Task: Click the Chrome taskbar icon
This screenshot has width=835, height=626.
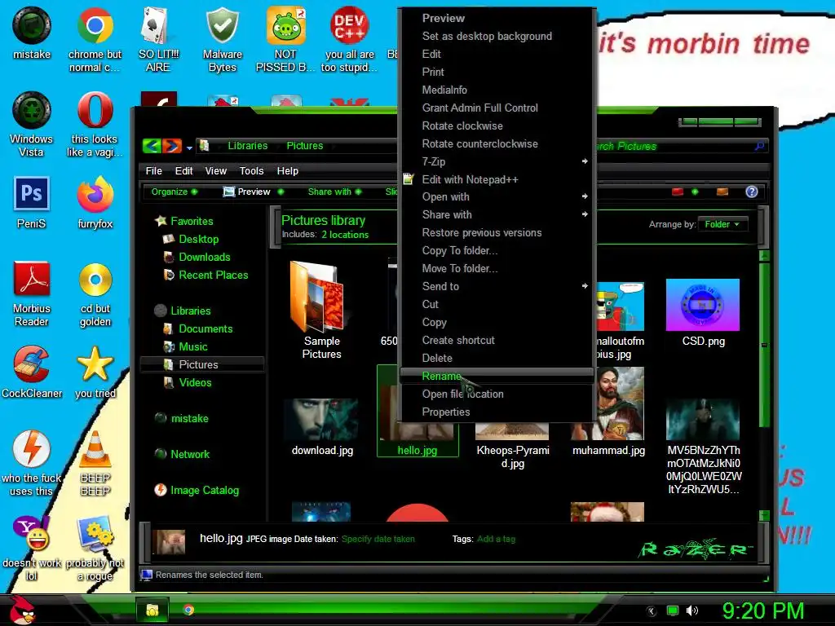Action: tap(188, 610)
